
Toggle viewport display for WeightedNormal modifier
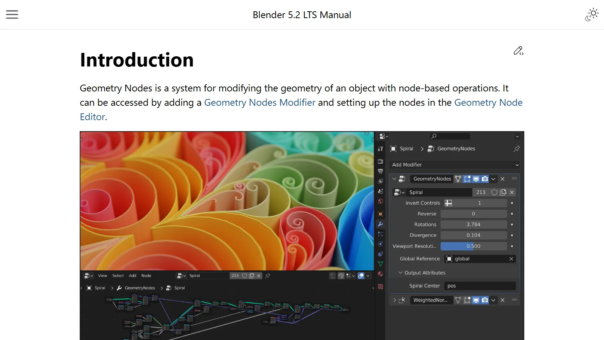pyautogui.click(x=476, y=300)
